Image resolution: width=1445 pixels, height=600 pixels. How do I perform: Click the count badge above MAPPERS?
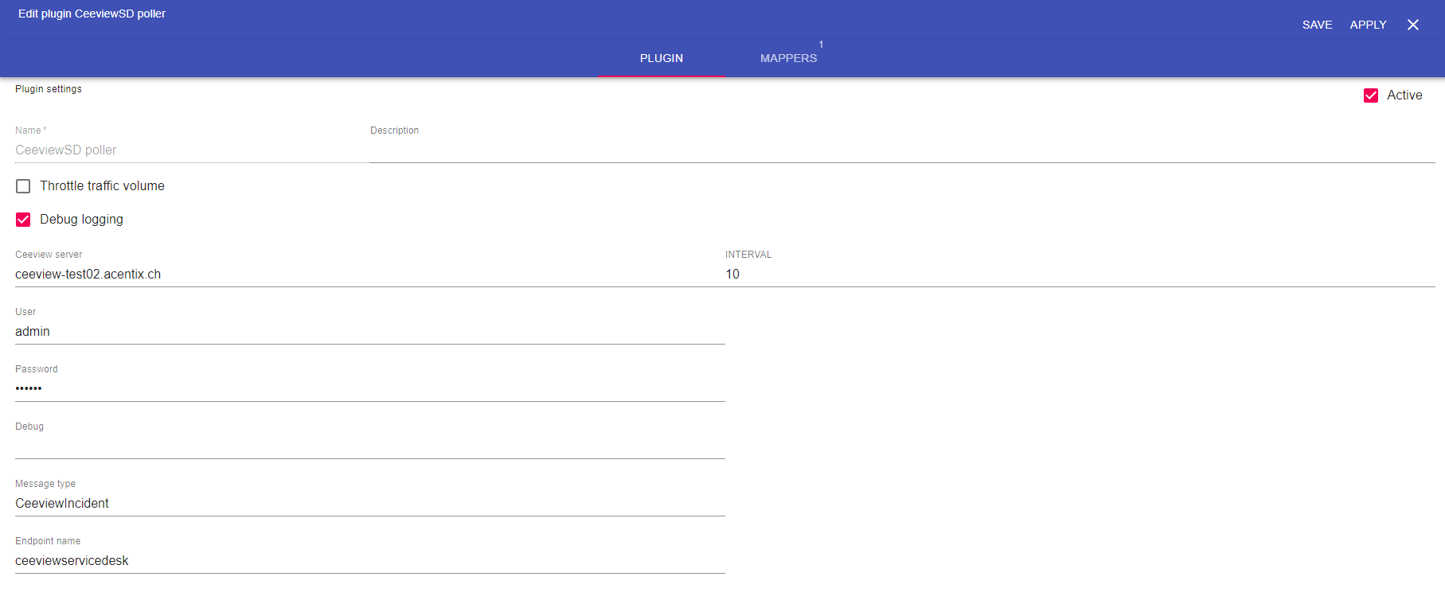click(x=821, y=45)
